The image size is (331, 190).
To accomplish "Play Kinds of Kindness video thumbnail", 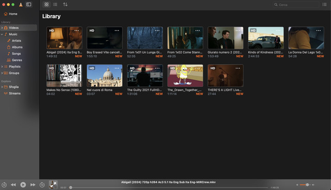I will (266, 38).
